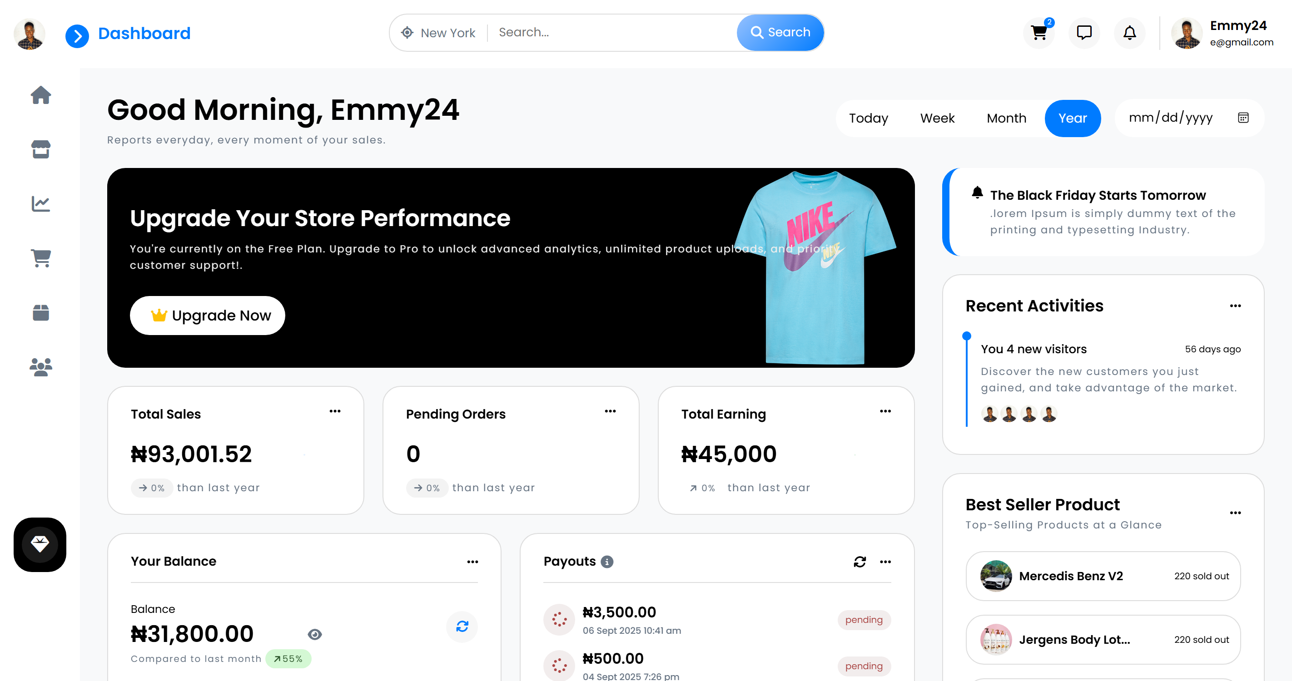Click the Upgrade Now button
Viewport: 1292px width, 681px height.
tap(207, 315)
